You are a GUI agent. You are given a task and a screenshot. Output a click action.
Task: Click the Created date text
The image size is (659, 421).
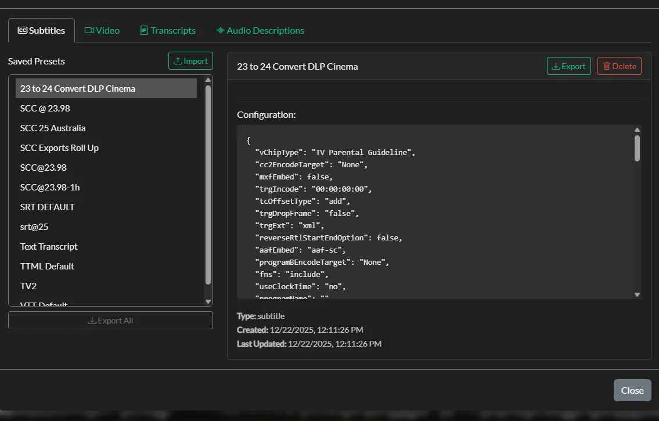pos(300,330)
